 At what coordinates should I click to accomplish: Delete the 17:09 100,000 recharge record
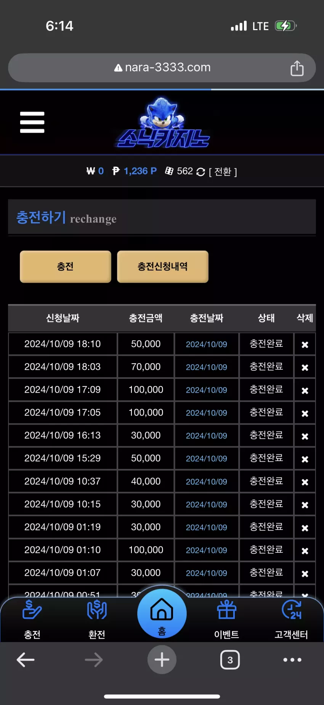point(305,390)
